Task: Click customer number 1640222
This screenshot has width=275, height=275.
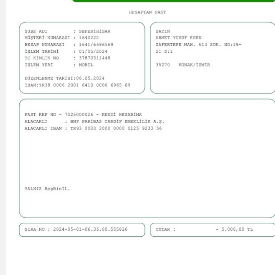Action: pyautogui.click(x=89, y=38)
